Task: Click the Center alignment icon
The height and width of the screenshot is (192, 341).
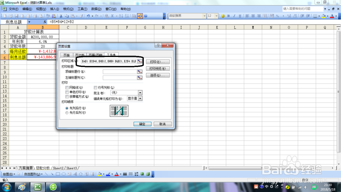Action: (x=253, y=16)
